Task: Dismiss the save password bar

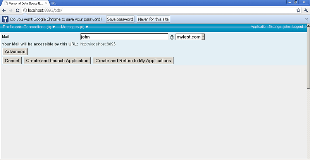Action: pyautogui.click(x=307, y=19)
